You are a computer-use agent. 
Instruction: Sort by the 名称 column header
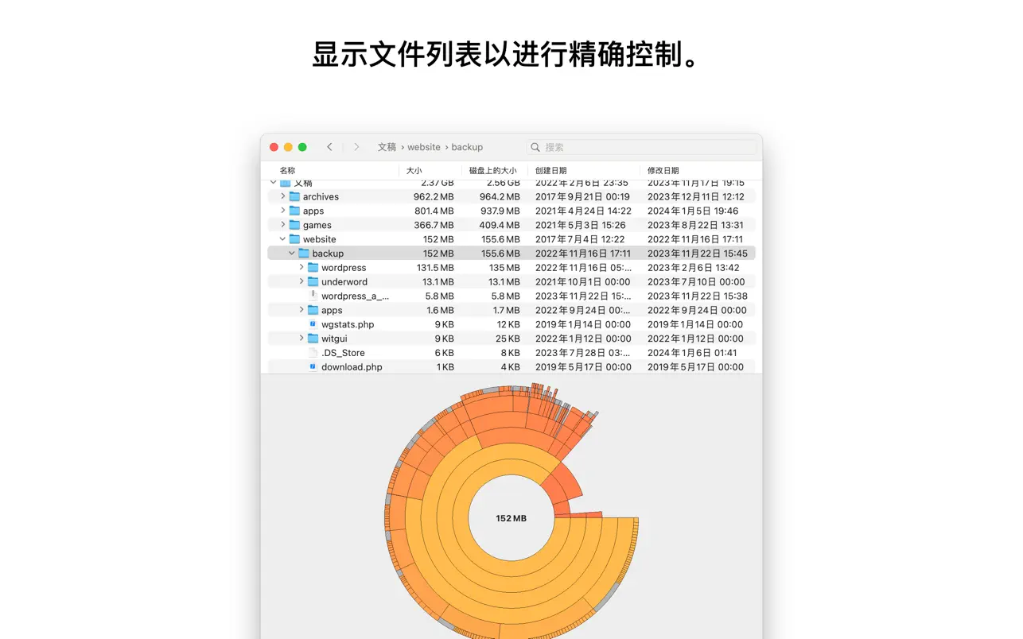287,171
